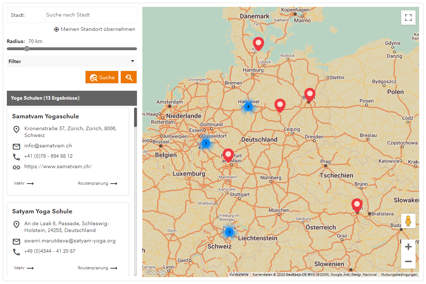Click the results list scrollbar

tap(136, 117)
